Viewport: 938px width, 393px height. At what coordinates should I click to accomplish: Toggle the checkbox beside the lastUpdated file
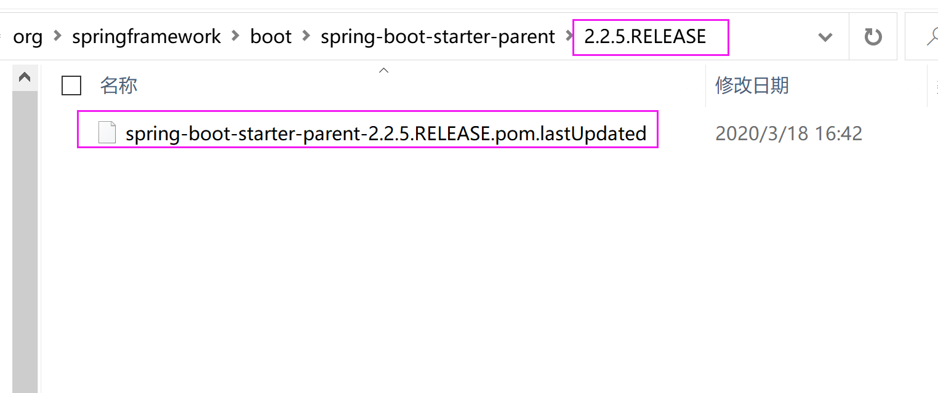tap(71, 132)
